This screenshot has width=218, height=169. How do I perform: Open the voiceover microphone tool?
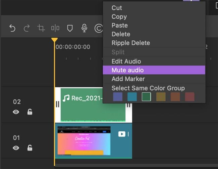[84, 29]
